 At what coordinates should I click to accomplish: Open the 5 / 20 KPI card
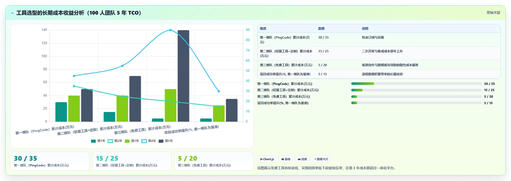coord(214,161)
